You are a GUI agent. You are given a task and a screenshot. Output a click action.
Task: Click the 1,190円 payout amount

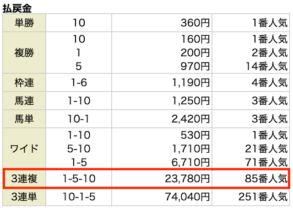pyautogui.click(x=190, y=82)
